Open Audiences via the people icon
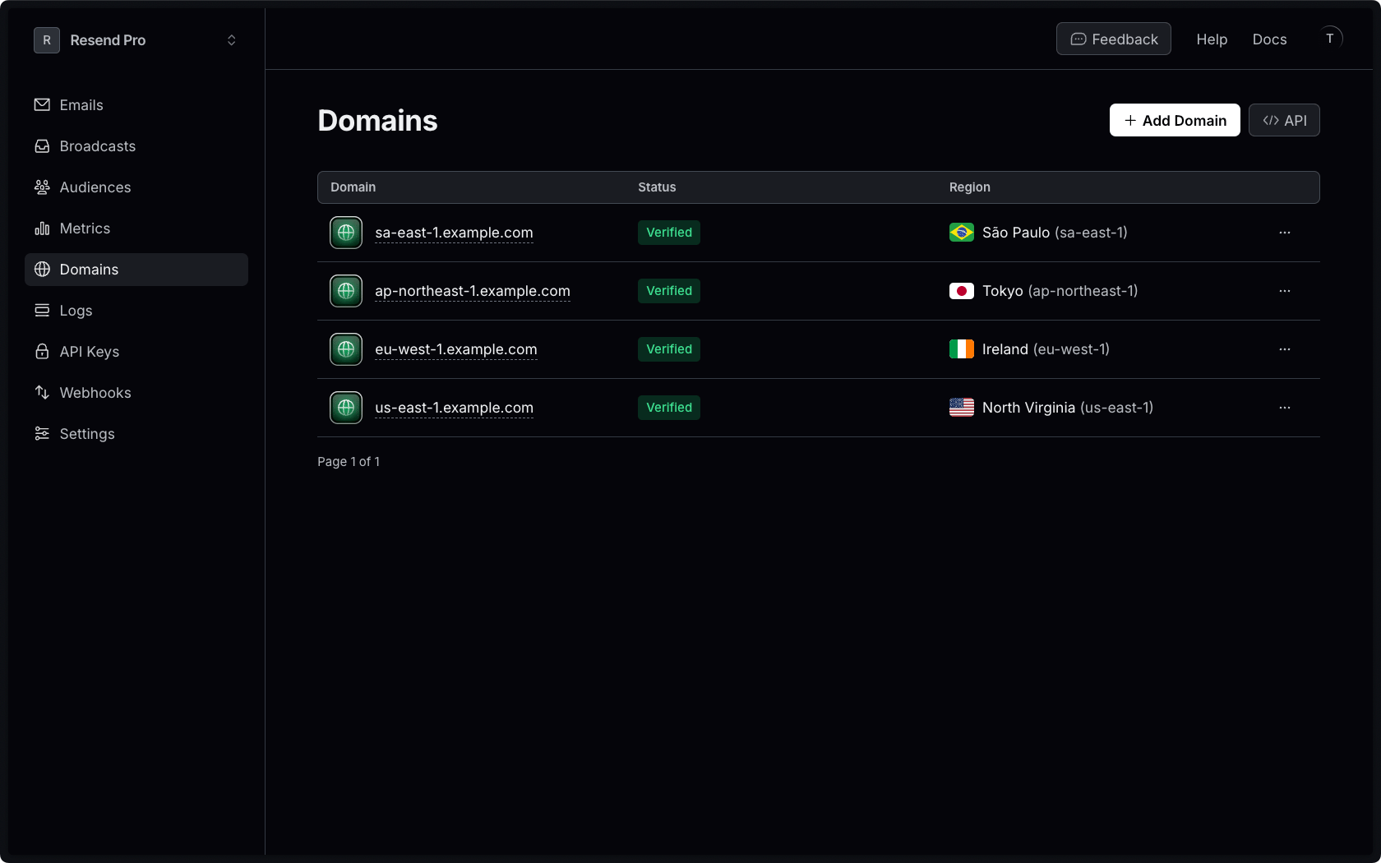The width and height of the screenshot is (1381, 863). (42, 187)
